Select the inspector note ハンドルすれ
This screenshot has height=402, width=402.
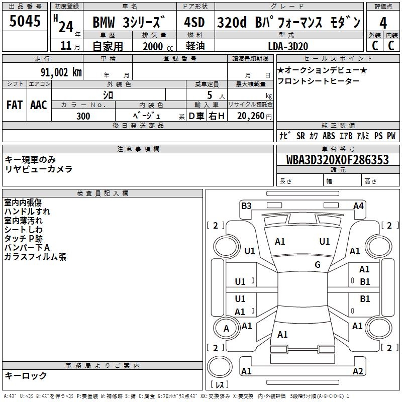tap(27, 211)
